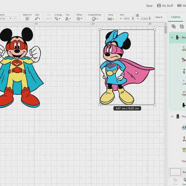
Task: Click the bottom-right selection handle
Action: click(x=155, y=104)
